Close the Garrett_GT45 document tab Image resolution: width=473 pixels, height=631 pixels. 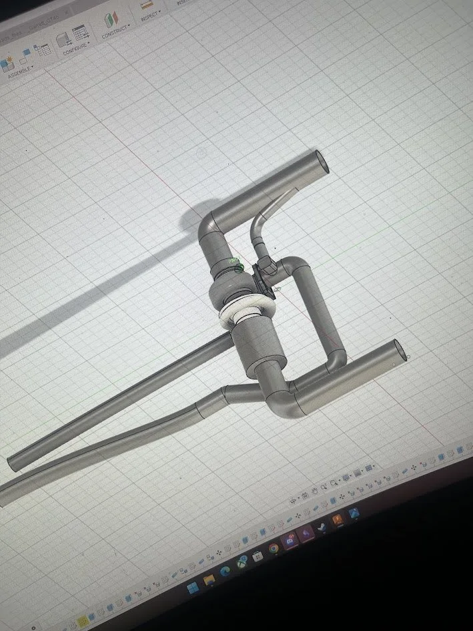[67, 13]
